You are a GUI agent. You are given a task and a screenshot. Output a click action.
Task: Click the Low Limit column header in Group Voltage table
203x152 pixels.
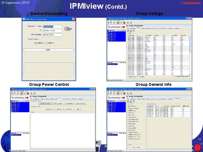coord(176,35)
